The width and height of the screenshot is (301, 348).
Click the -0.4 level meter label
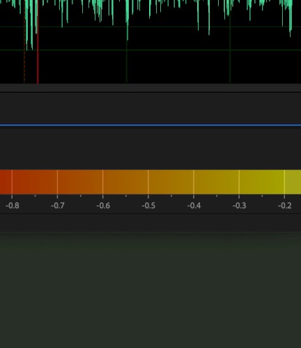tap(194, 205)
